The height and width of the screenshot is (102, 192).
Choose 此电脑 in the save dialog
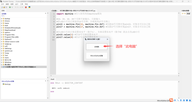[97, 47]
